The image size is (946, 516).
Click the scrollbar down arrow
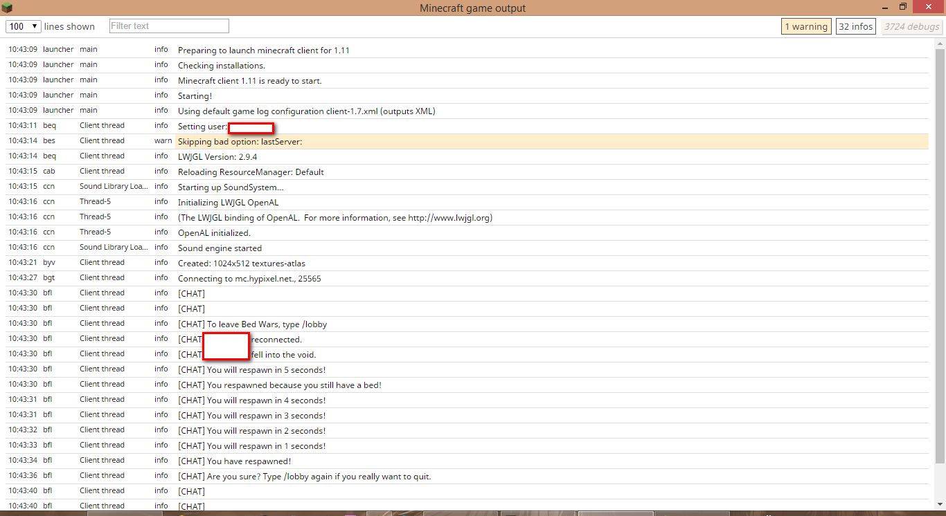point(940,505)
